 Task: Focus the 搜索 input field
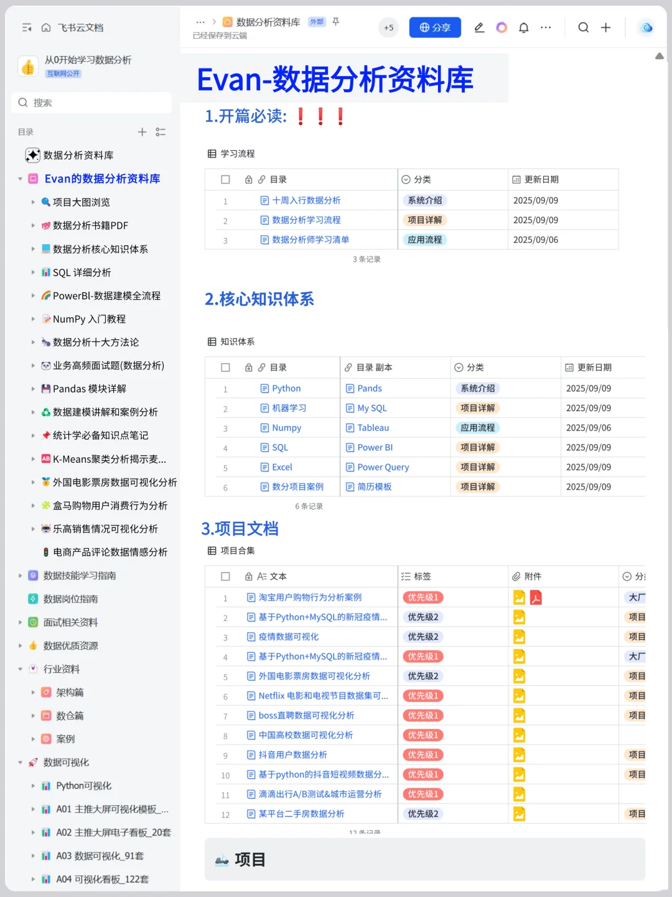91,103
